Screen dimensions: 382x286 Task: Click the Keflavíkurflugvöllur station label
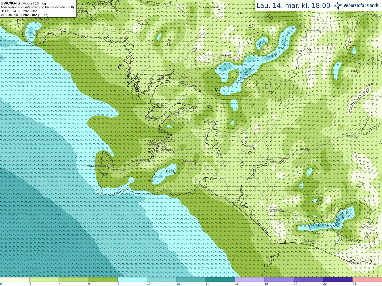click(x=97, y=166)
